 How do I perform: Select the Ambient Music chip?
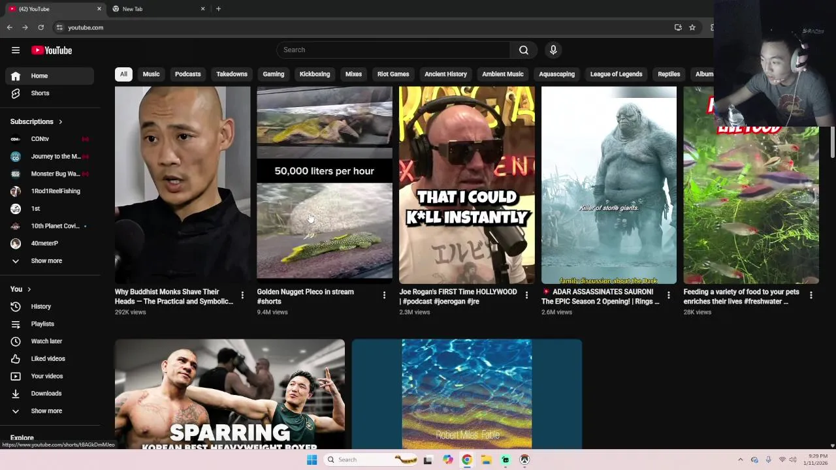coord(503,74)
